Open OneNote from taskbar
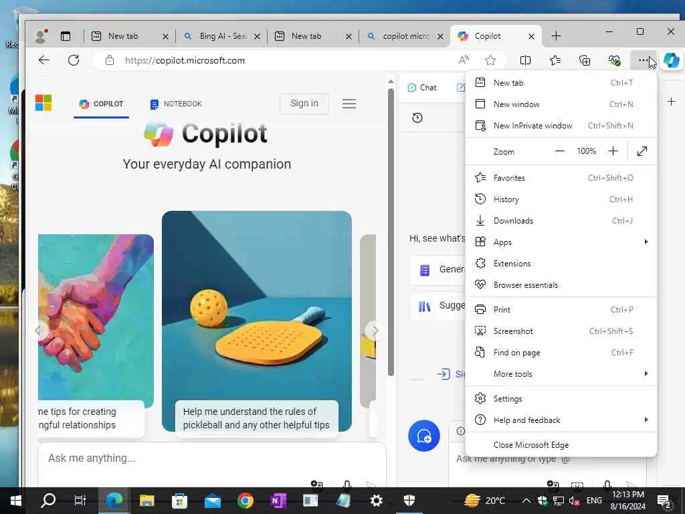 click(x=278, y=501)
